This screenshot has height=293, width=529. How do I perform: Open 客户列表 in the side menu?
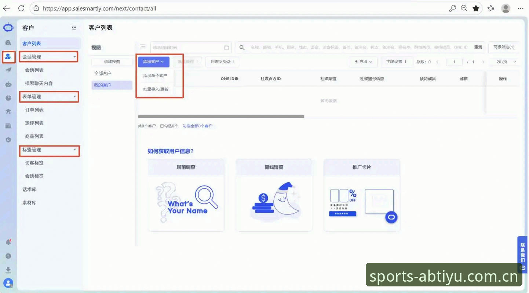tap(50, 44)
